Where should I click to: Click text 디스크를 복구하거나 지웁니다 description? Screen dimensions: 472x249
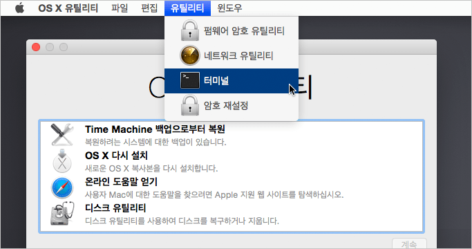pyautogui.click(x=182, y=221)
